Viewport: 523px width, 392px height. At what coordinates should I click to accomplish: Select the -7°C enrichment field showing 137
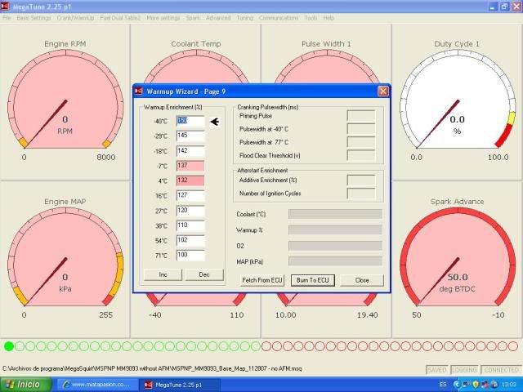click(x=190, y=166)
